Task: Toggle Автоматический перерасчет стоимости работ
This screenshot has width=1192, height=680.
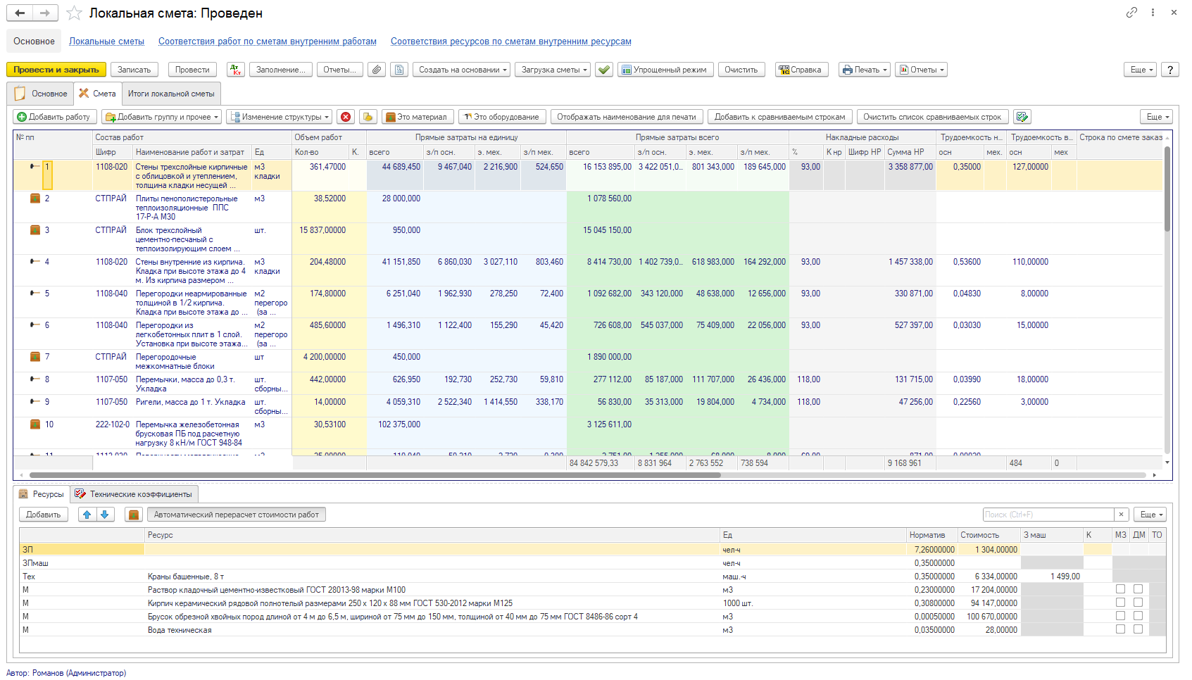Action: 236,515
